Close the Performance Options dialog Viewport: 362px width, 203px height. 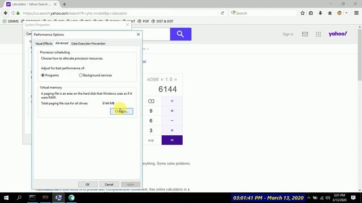[x=138, y=34]
